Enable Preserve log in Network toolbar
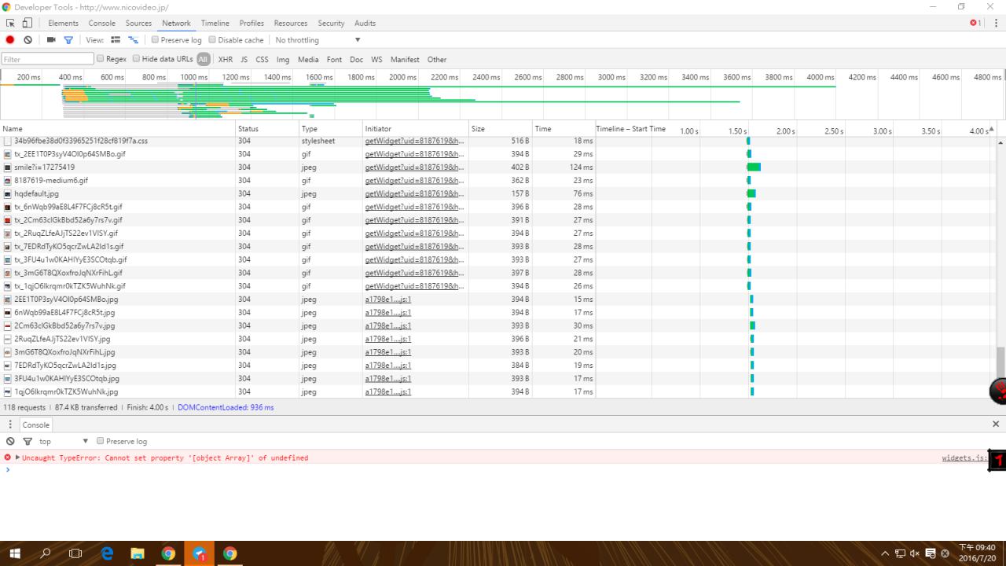This screenshot has height=566, width=1006. pyautogui.click(x=156, y=40)
